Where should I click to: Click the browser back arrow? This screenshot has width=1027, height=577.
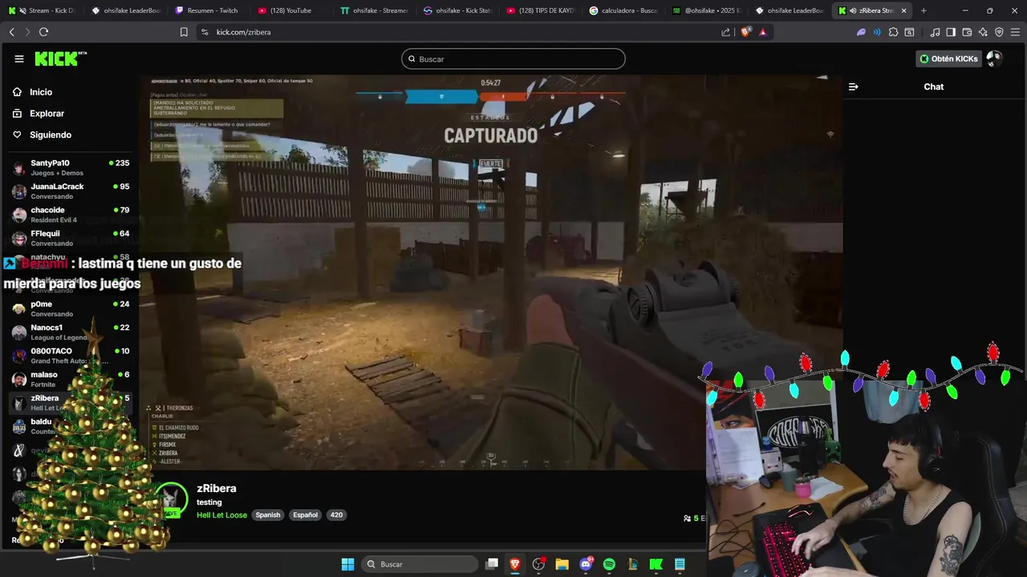pos(11,32)
